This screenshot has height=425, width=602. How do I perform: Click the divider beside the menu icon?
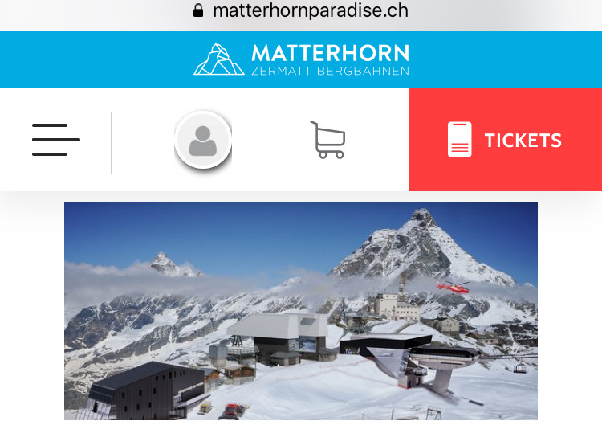click(x=112, y=142)
